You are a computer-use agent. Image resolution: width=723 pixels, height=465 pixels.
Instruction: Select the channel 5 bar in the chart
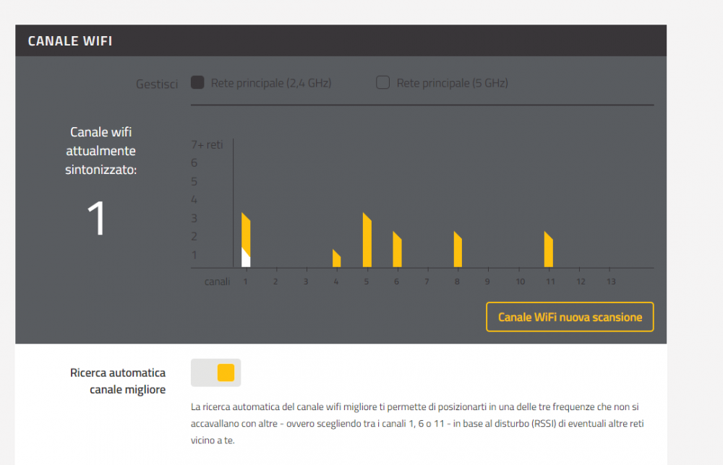click(x=367, y=240)
